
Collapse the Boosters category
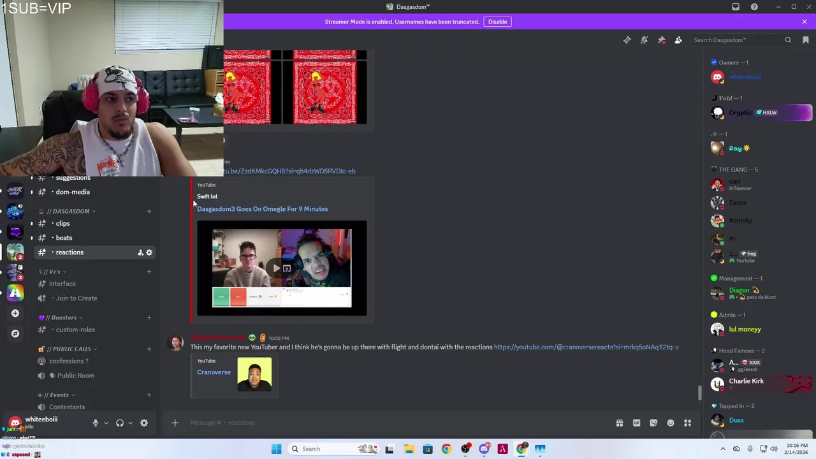coord(61,317)
